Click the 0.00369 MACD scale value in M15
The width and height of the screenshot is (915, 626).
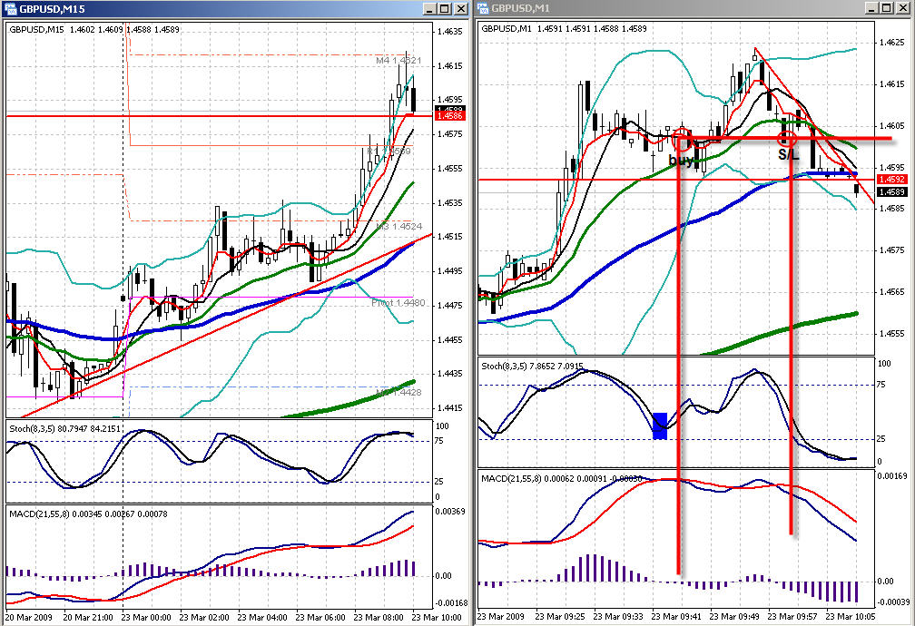[452, 511]
